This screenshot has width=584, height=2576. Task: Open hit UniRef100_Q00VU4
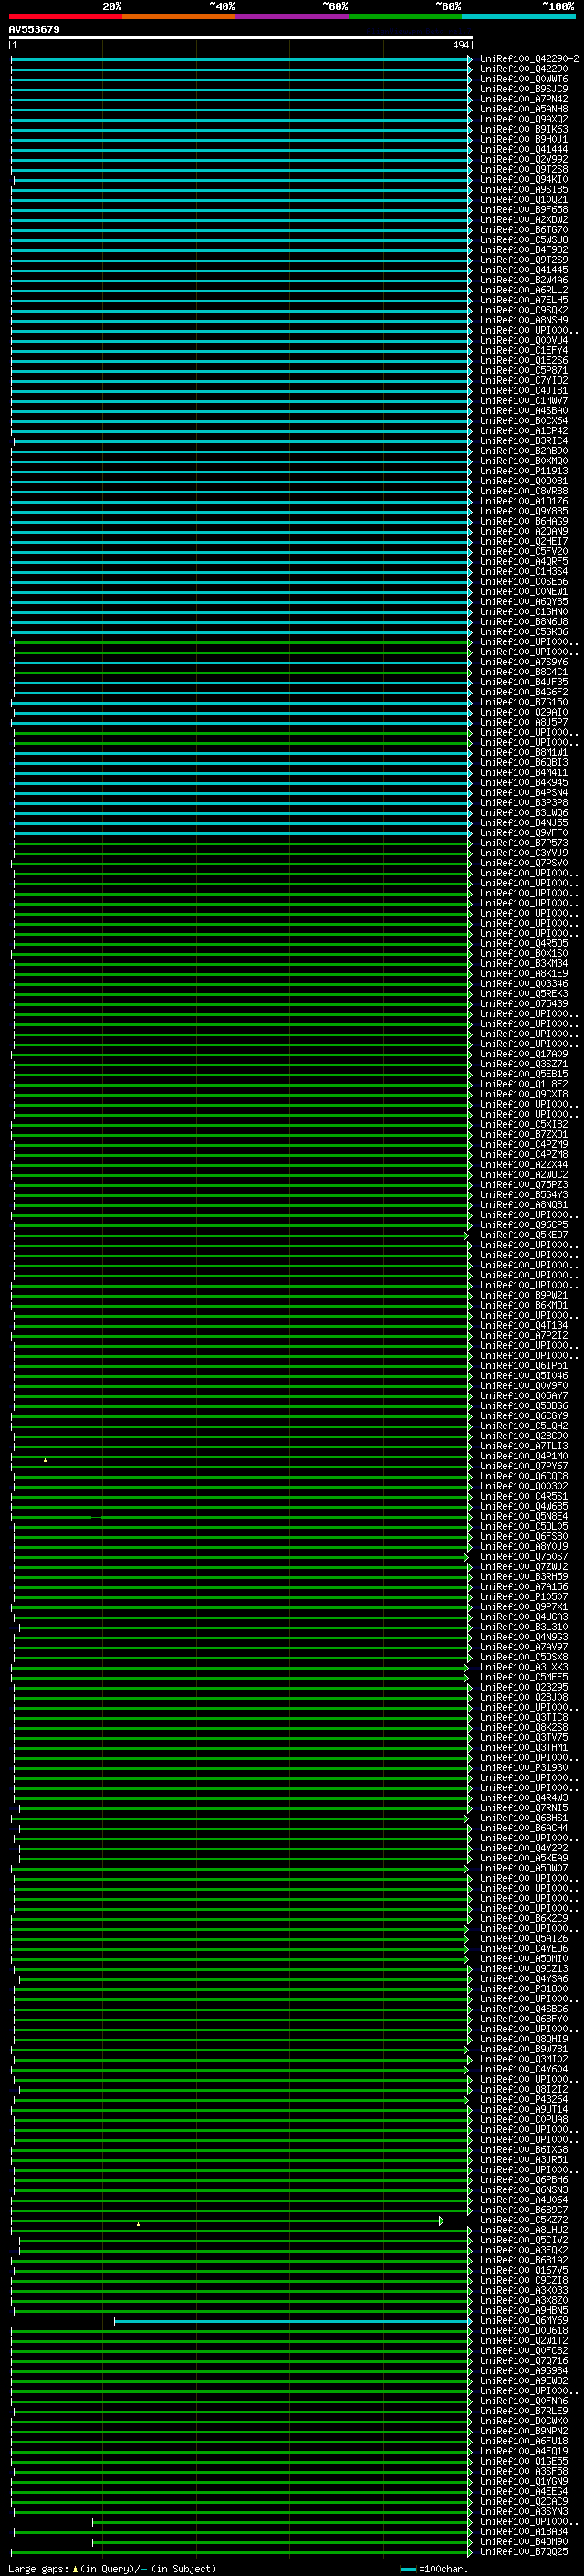[x=524, y=340]
